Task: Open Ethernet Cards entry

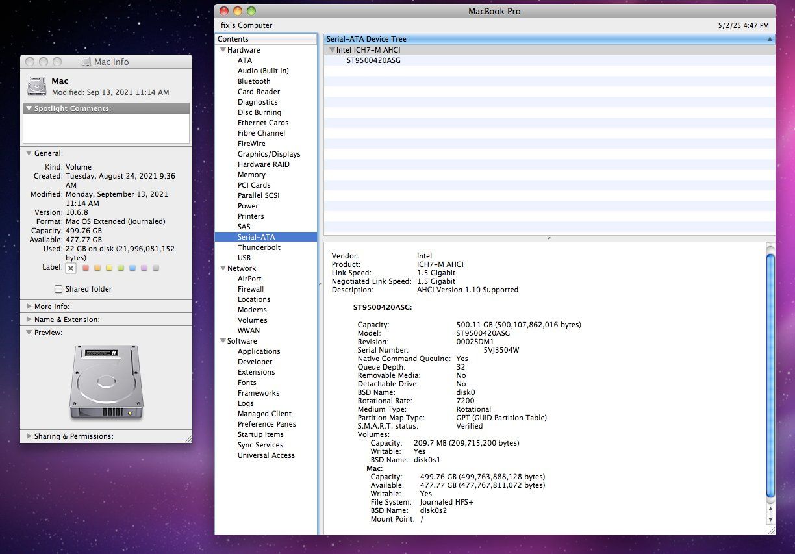Action: click(263, 123)
